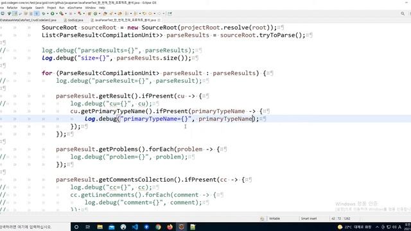Image resolution: width=411 pixels, height=231 pixels.
Task: Open the eGovFrame menu
Action: 74,8
